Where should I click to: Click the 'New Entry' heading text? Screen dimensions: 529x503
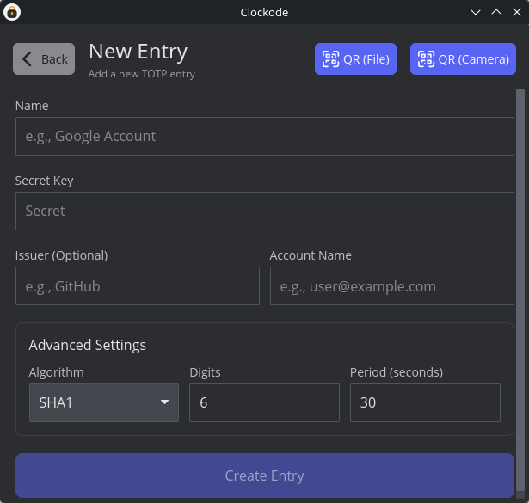point(138,52)
